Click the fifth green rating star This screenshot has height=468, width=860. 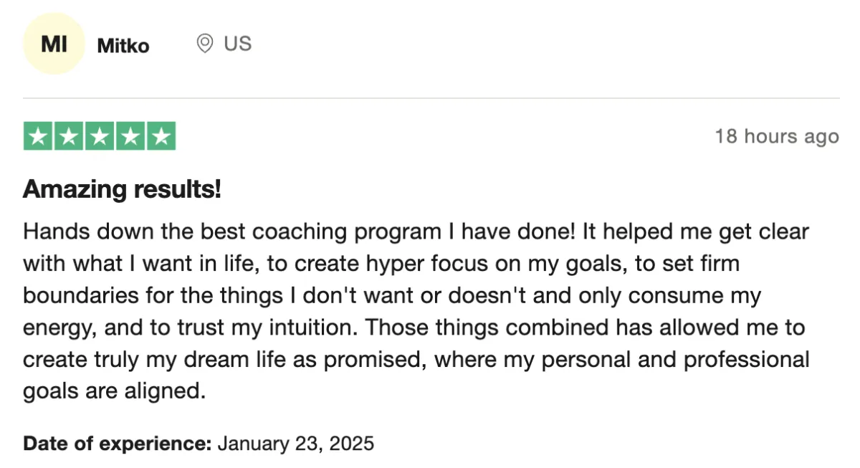[x=161, y=136]
